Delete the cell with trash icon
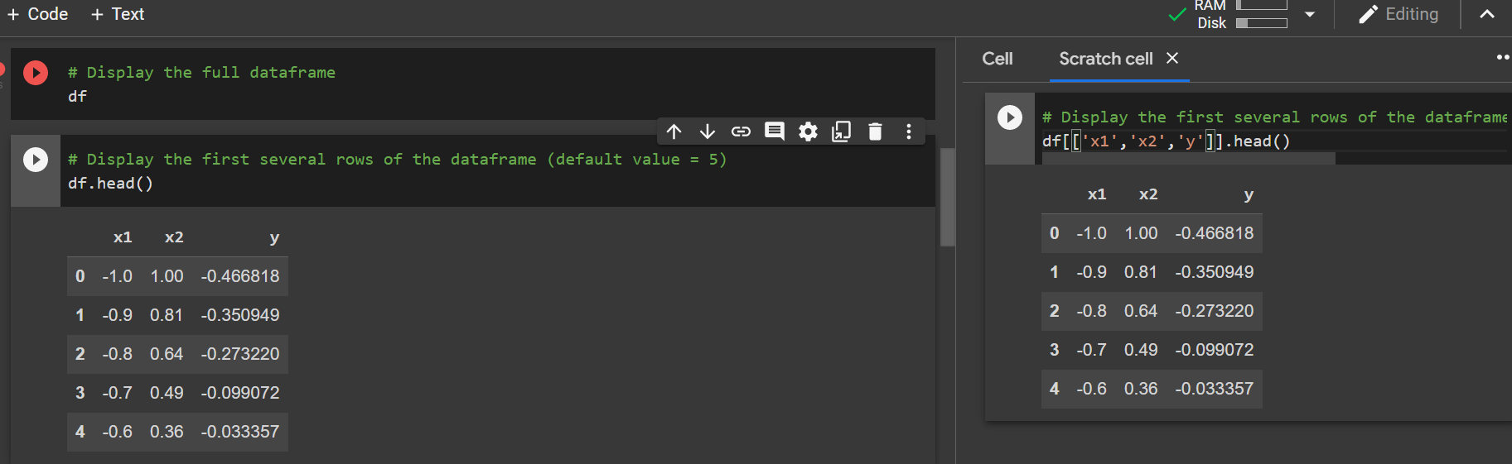1512x464 pixels. 875,132
